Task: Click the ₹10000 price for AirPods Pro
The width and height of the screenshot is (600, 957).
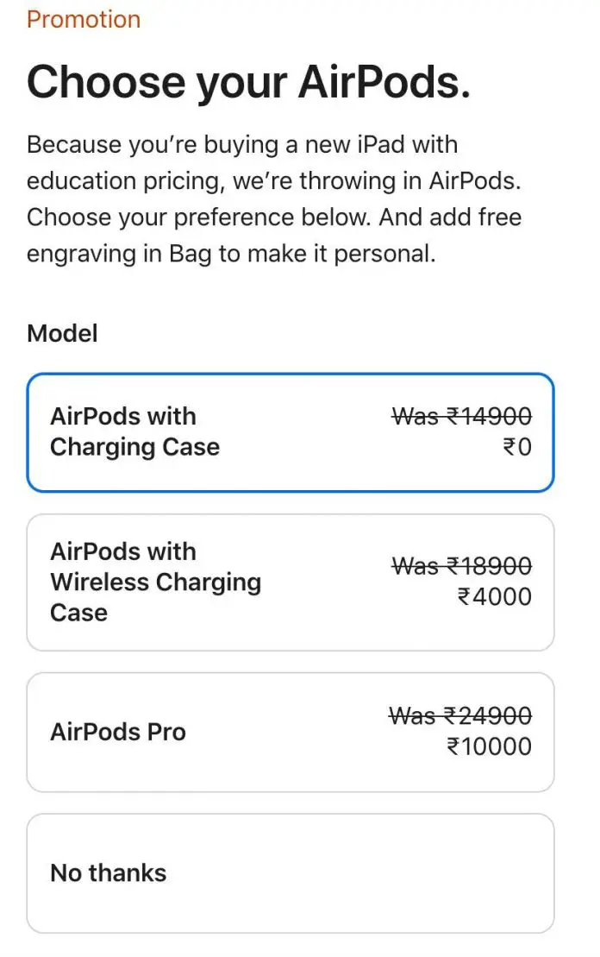Action: pos(489,747)
